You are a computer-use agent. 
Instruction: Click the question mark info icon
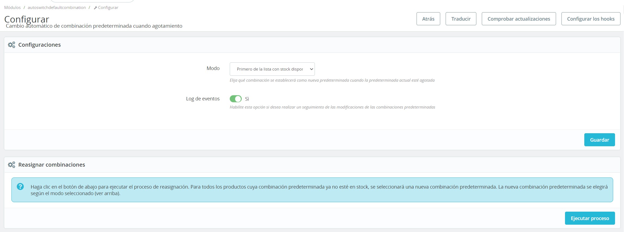(x=20, y=187)
